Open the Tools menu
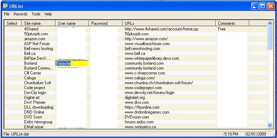The image size is (277, 138). click(36, 14)
